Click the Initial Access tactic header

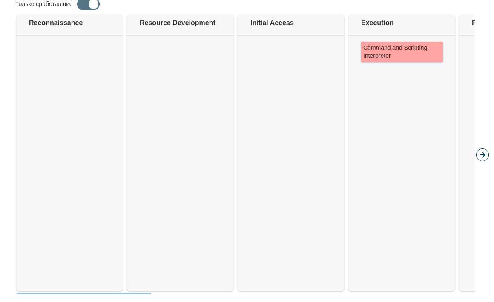[x=272, y=23]
